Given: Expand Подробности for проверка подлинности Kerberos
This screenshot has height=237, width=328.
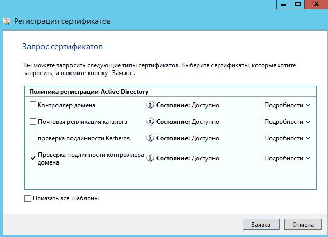Looking at the screenshot, I should pyautogui.click(x=287, y=138).
